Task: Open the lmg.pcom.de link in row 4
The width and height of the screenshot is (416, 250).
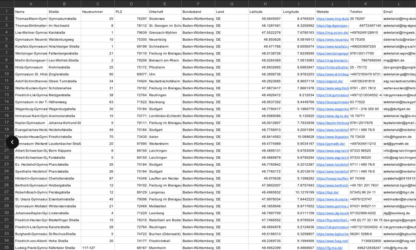Action: point(332,32)
